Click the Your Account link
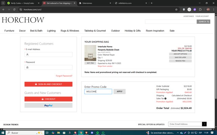 (x=202, y=16)
